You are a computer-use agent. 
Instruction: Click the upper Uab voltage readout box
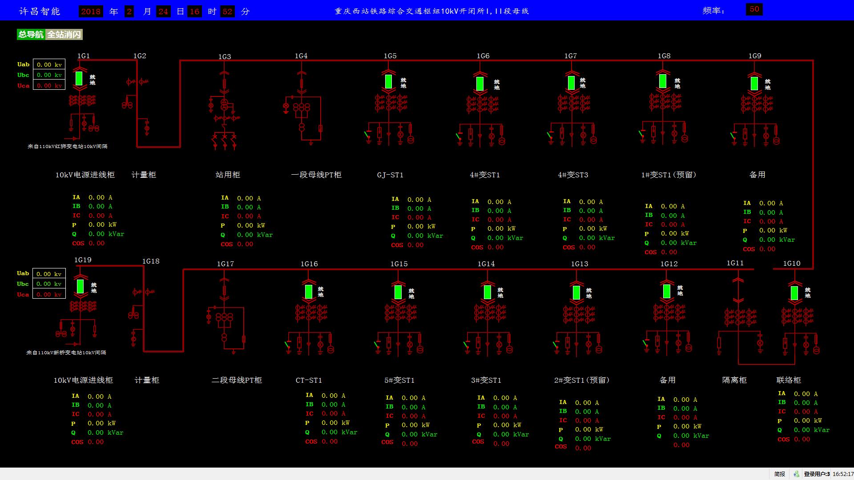tap(49, 64)
